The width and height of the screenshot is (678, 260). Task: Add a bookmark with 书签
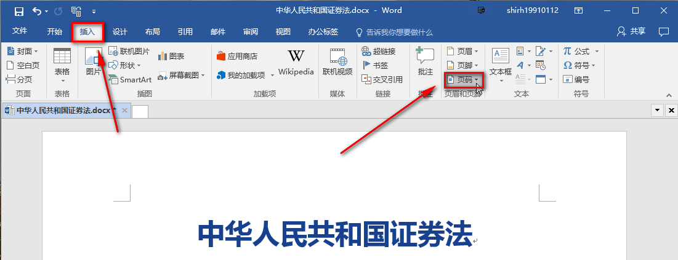(x=375, y=65)
